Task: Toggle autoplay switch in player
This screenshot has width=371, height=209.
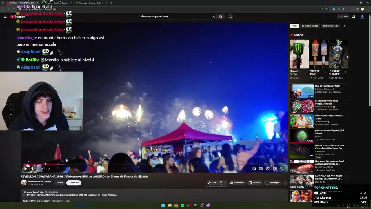Action: [x=254, y=169]
